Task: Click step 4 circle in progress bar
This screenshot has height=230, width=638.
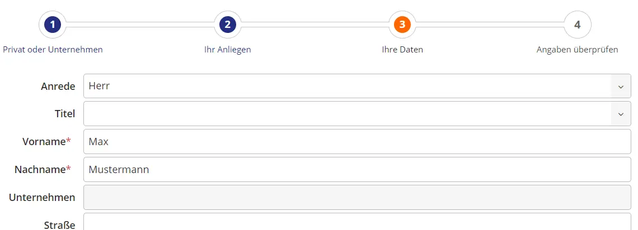Action: pos(578,25)
